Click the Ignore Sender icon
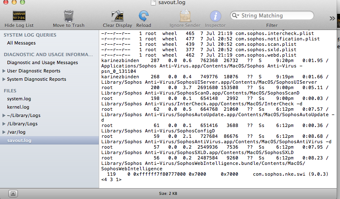The image size is (340, 199). (x=185, y=16)
